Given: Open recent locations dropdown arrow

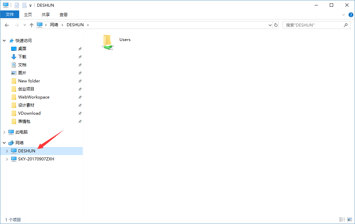Looking at the screenshot, I should coord(25,25).
